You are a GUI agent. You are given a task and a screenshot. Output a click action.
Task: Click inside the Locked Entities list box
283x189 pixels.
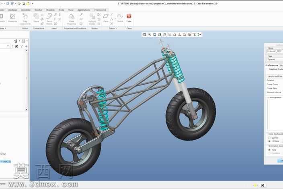coord(275,115)
